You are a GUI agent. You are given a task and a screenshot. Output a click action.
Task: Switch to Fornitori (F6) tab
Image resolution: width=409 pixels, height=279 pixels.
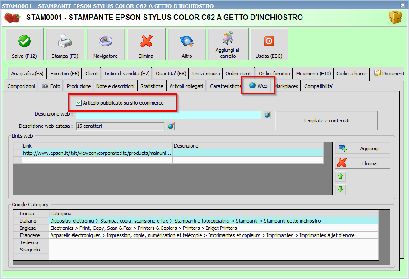65,74
